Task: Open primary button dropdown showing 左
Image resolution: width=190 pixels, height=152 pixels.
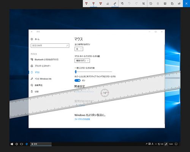Action: coord(79,49)
